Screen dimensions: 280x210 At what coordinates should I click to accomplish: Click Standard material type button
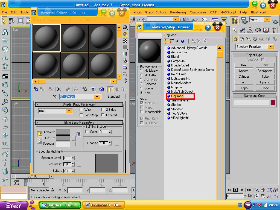coord(113,97)
